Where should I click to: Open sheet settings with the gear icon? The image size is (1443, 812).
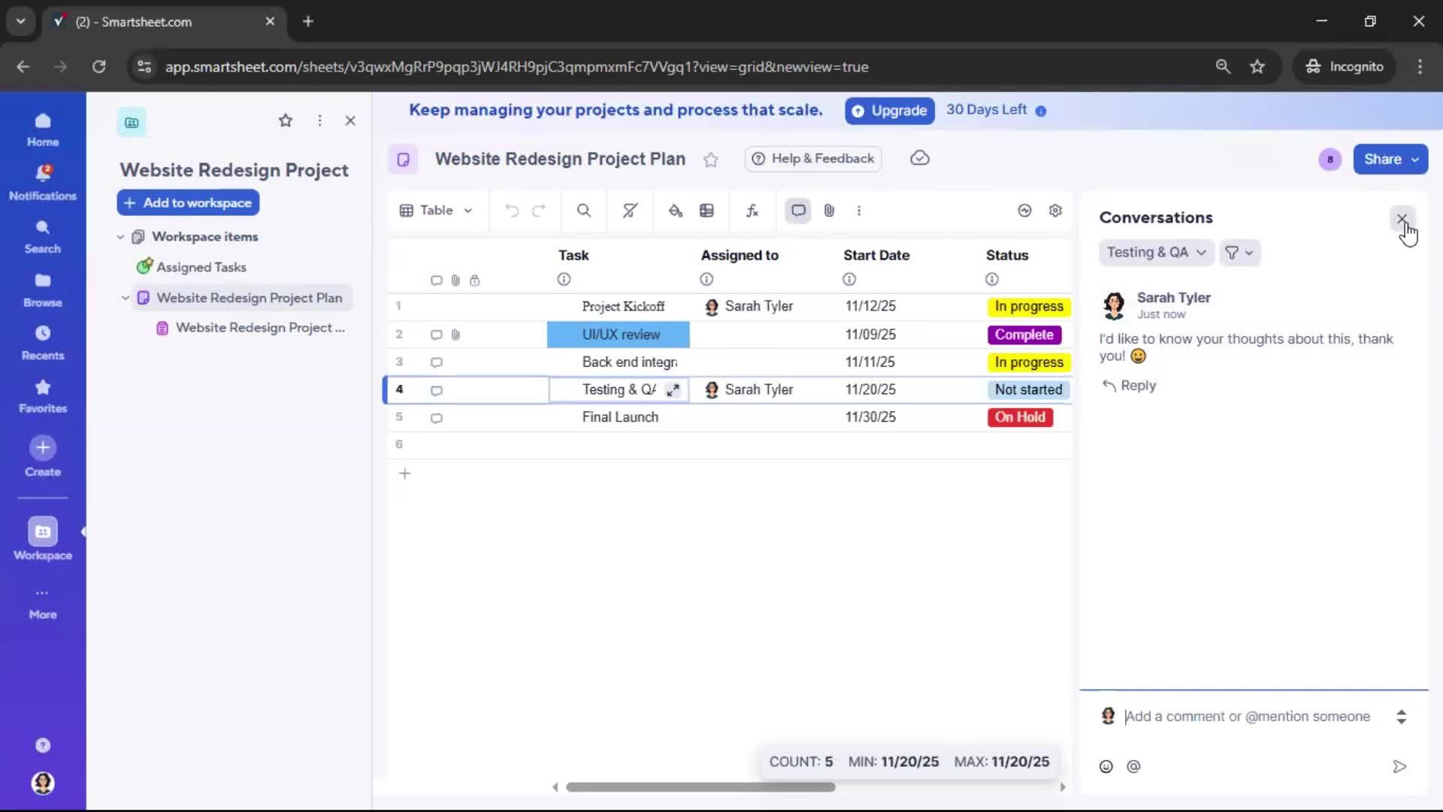pyautogui.click(x=1055, y=211)
